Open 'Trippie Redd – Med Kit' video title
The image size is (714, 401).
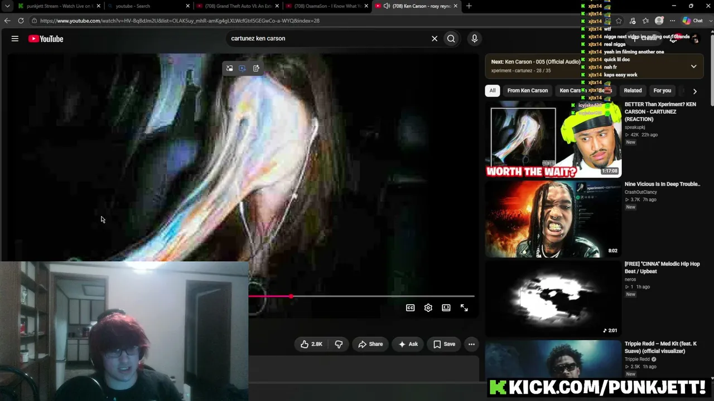661,348
